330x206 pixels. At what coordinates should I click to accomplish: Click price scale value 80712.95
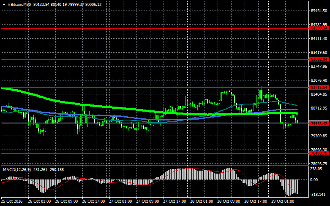point(319,108)
